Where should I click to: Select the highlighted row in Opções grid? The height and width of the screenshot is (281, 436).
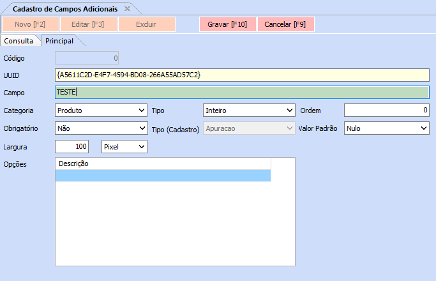163,176
